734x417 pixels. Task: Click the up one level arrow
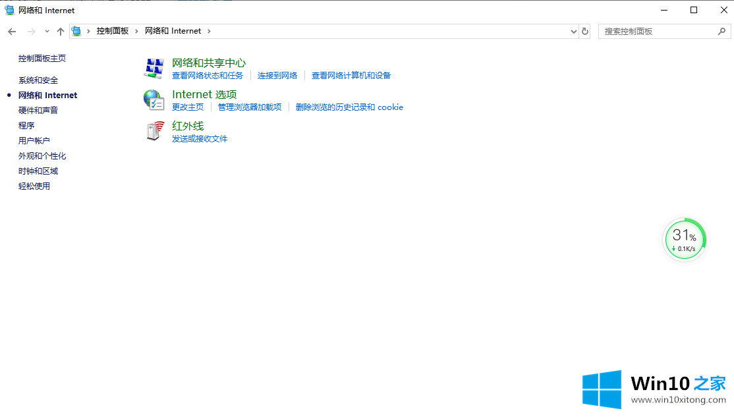coord(61,32)
